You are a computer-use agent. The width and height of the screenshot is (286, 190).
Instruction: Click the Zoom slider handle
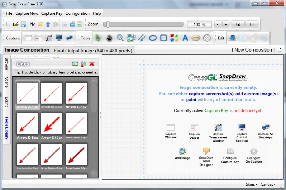(x=106, y=24)
